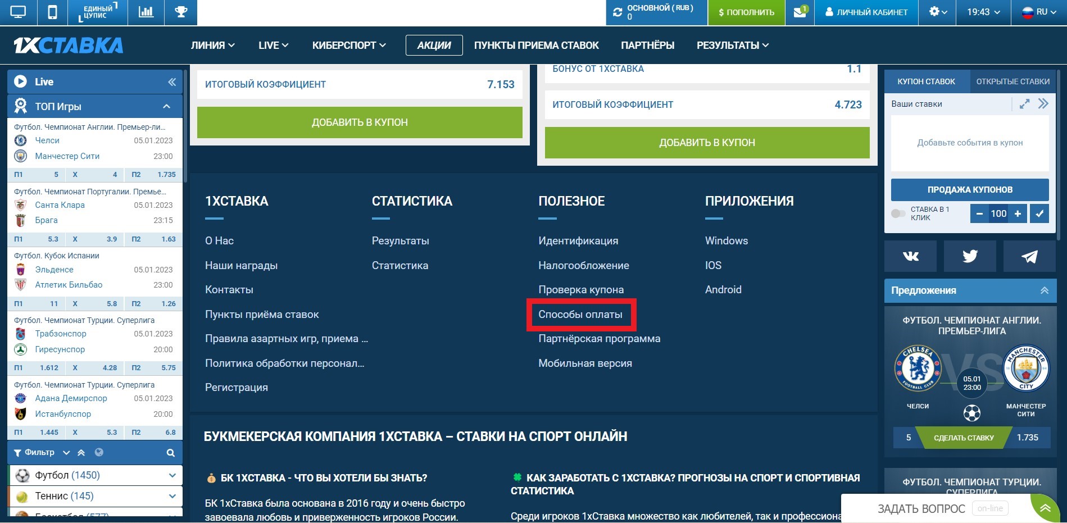Increase one-click stake with plus
The width and height of the screenshot is (1067, 523).
1018,213
